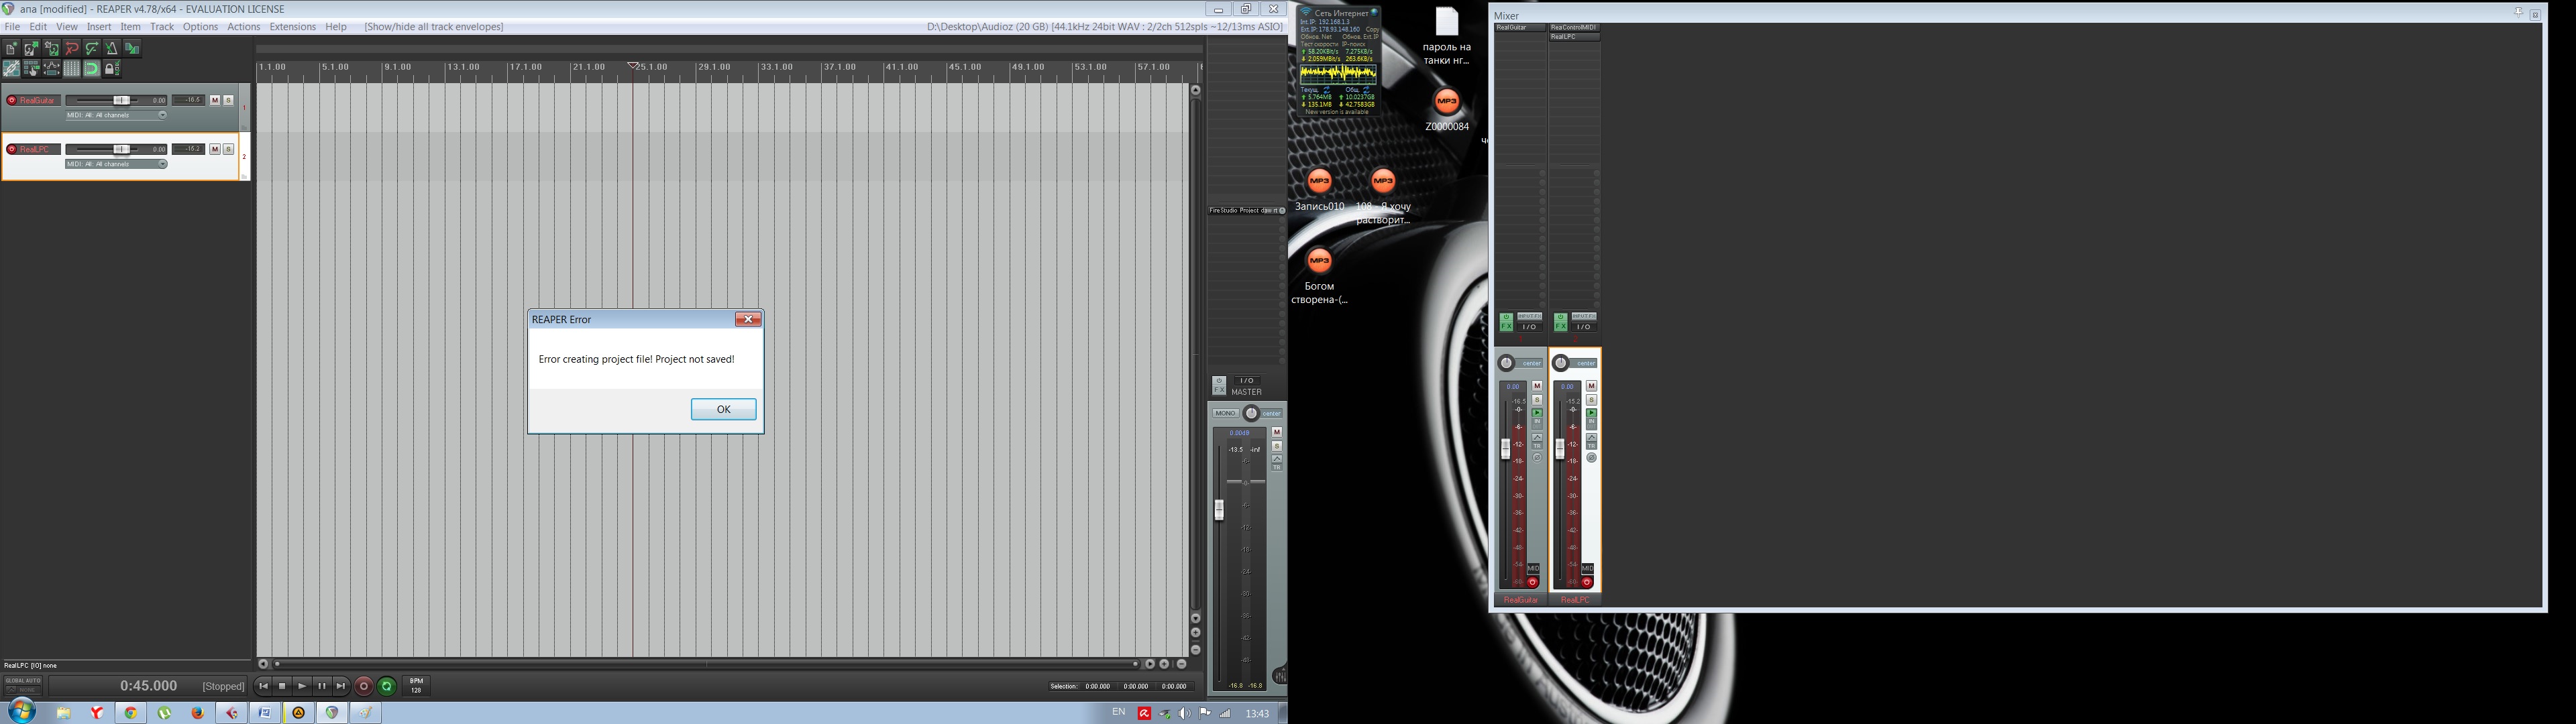The height and width of the screenshot is (724, 2576).
Task: Click the BPM 128 tempo field
Action: 416,686
